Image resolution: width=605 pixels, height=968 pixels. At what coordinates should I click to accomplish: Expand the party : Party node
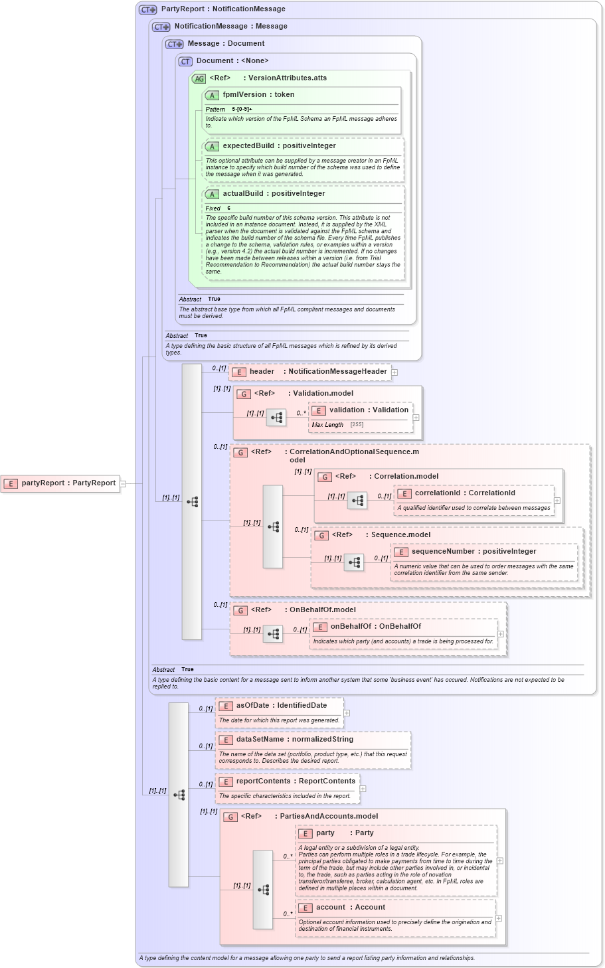[500, 860]
